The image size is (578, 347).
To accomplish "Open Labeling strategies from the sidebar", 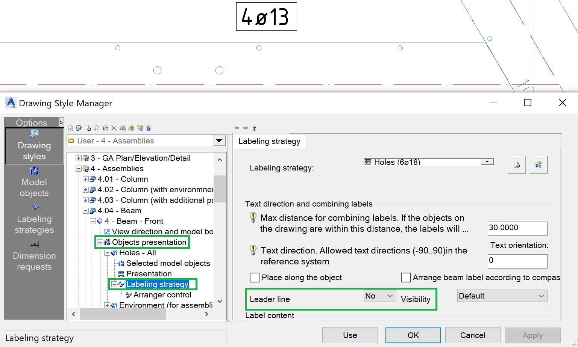I will (x=34, y=224).
